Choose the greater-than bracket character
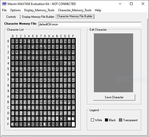This screenshot has height=137, width=149. coord(57,63)
